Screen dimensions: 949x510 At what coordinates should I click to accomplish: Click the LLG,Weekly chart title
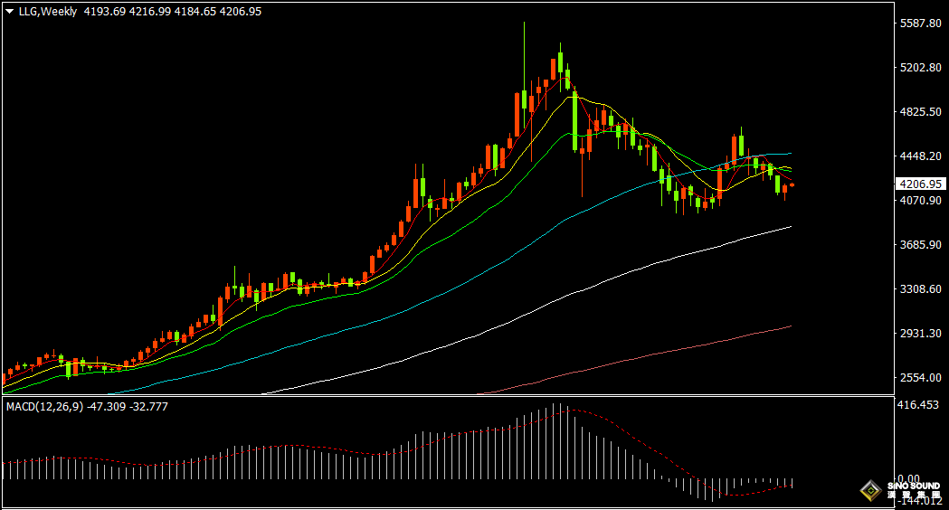[48, 12]
